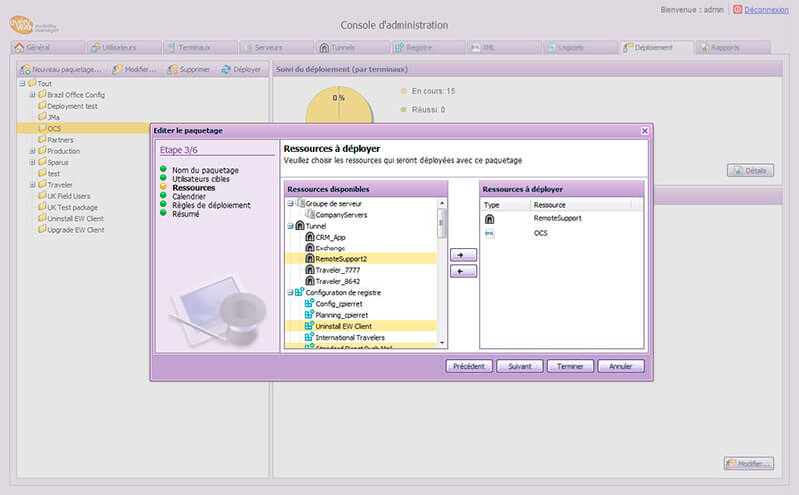Select the Calendrier wizard step

coord(189,196)
